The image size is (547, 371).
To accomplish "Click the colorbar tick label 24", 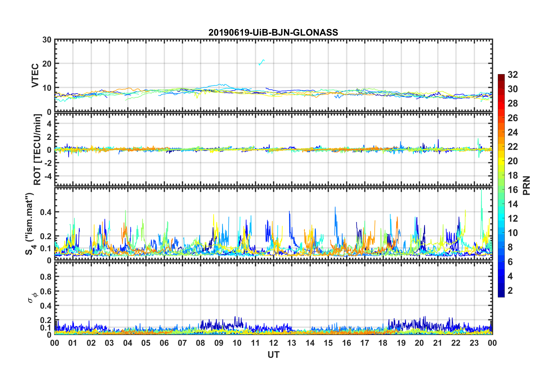I will coord(513,132).
